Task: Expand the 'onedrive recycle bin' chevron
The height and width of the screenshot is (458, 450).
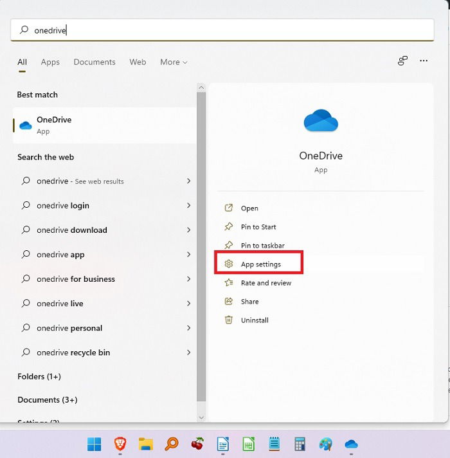Action: (189, 353)
